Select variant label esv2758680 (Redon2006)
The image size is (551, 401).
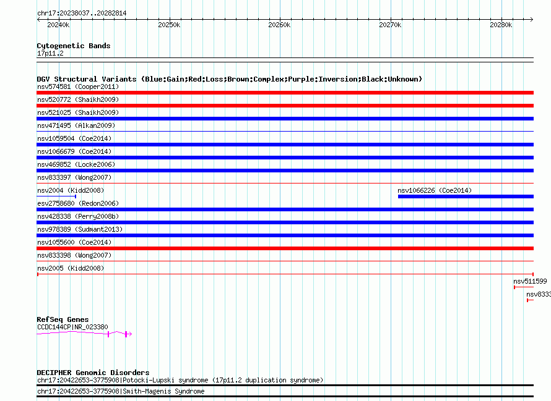click(78, 203)
